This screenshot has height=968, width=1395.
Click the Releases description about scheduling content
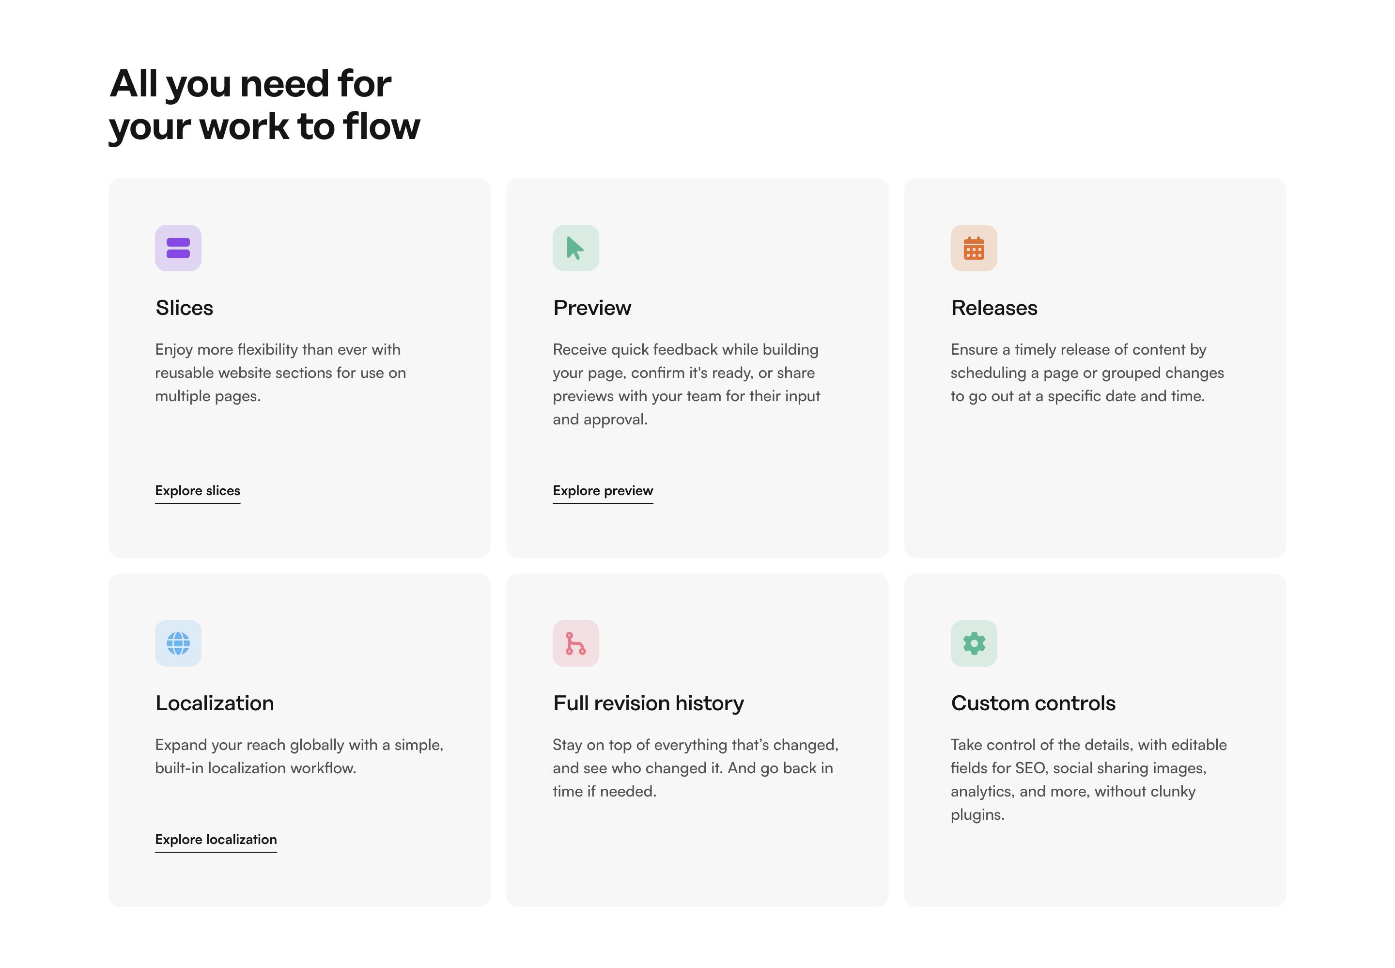tap(1086, 373)
